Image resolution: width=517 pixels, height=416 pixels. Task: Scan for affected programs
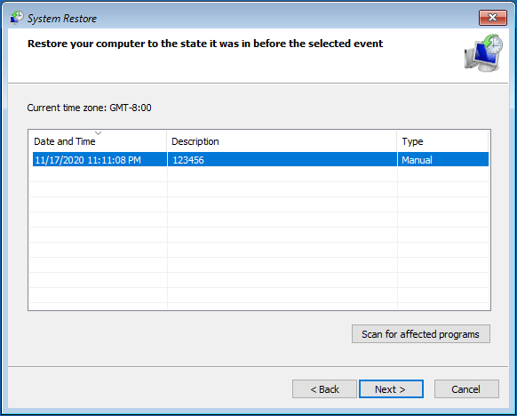[421, 334]
